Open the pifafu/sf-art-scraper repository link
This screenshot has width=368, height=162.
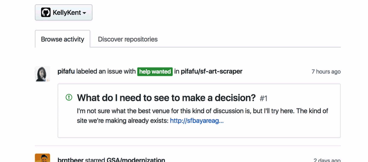point(212,72)
